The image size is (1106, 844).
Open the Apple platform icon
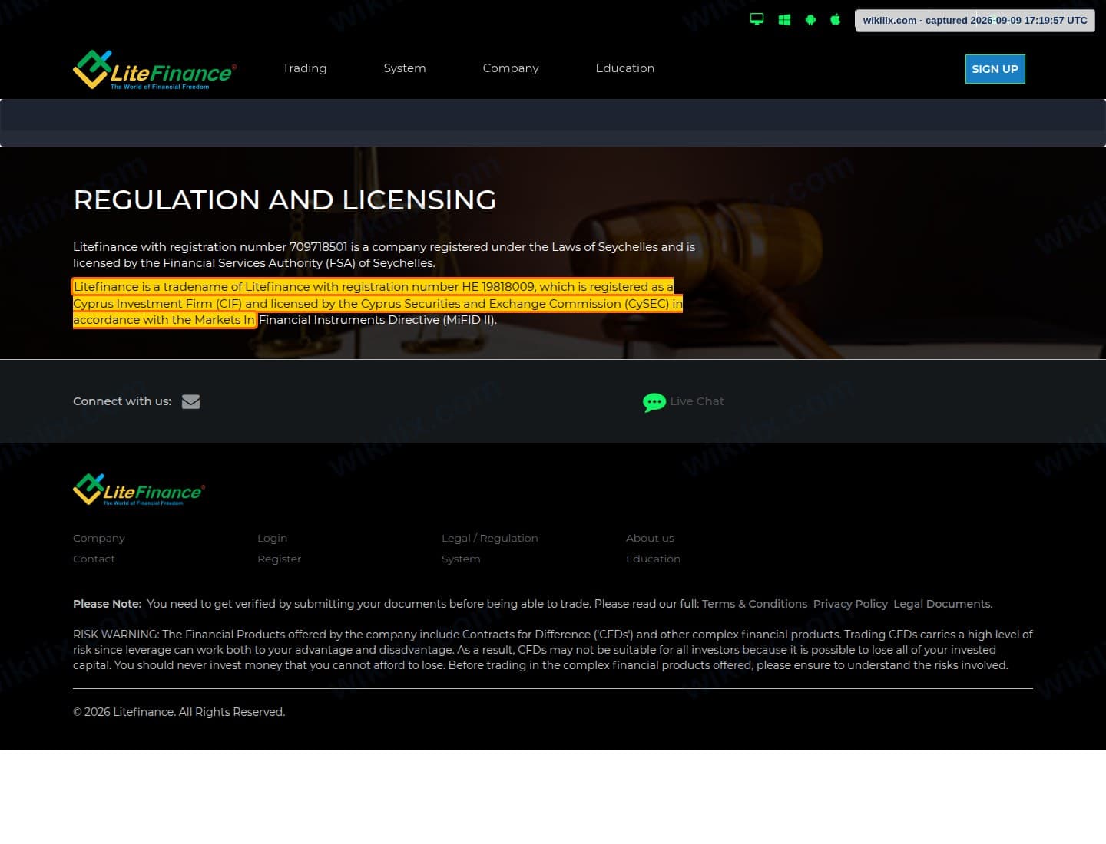[835, 19]
